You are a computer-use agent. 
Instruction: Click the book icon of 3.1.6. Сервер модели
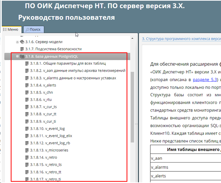22,42
